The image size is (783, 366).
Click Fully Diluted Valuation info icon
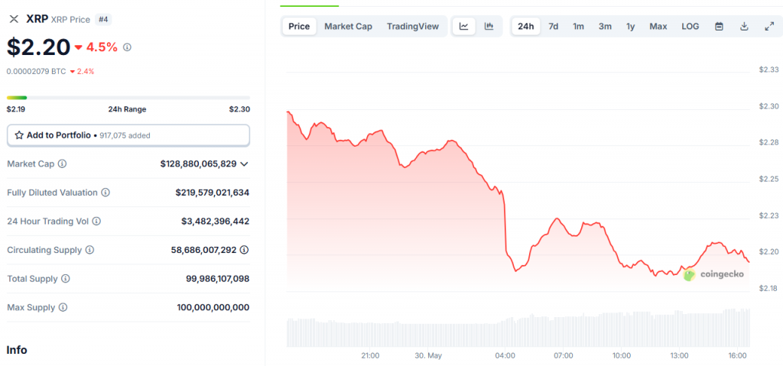pyautogui.click(x=106, y=193)
